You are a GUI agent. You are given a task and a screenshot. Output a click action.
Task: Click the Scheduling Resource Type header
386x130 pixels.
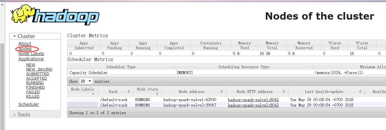pos(243,67)
